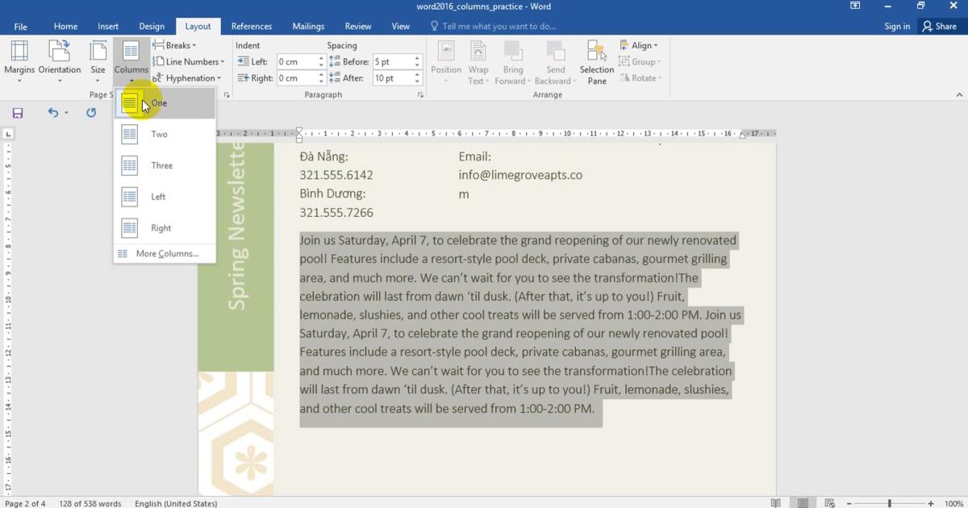Adjust the Spacing Before stepper arrows

click(418, 61)
